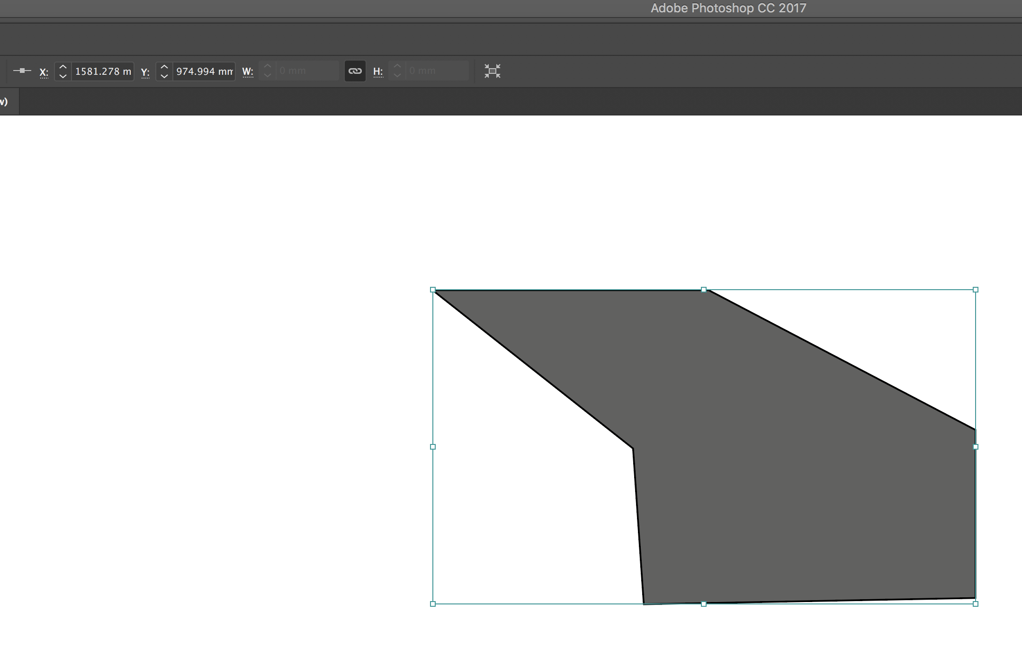The image size is (1022, 656).
Task: Click the Y position field showing 974.994
Action: point(204,71)
